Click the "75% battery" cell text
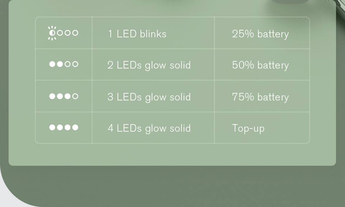Image resolution: width=345 pixels, height=207 pixels. (260, 97)
